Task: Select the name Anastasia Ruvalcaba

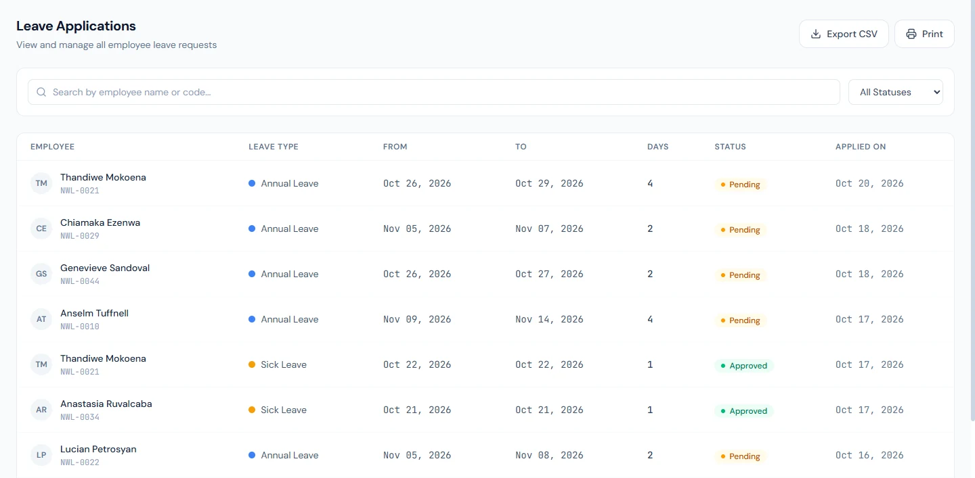Action: click(106, 404)
